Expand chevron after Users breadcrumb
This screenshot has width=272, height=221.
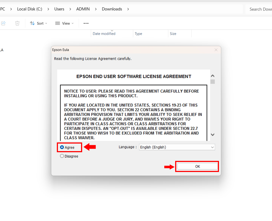point(70,9)
